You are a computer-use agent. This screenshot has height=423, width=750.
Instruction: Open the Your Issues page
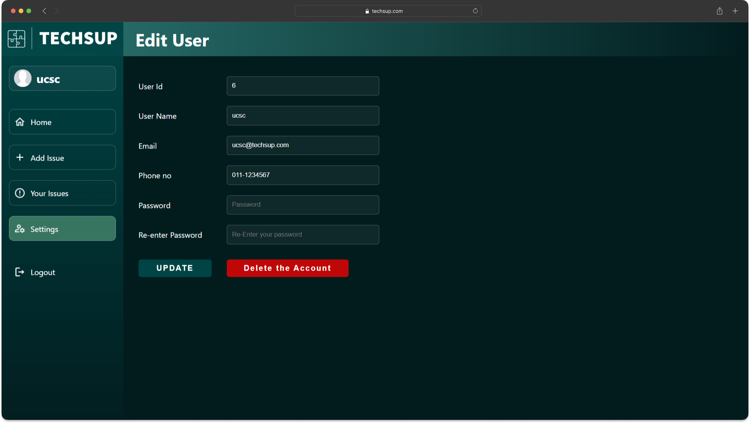[62, 193]
